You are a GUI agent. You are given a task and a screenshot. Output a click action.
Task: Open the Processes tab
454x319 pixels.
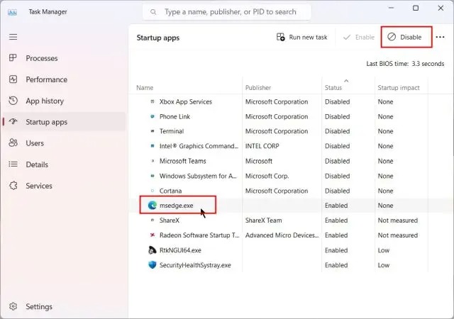(x=65, y=58)
